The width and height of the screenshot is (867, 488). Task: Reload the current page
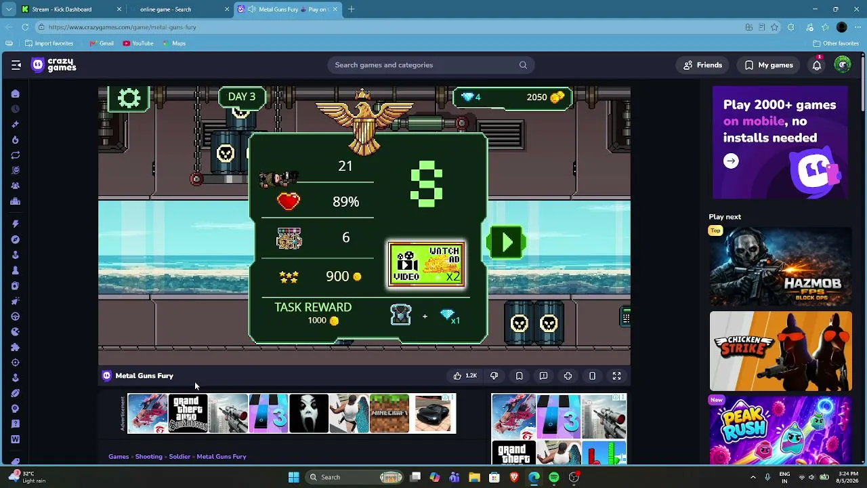click(25, 27)
